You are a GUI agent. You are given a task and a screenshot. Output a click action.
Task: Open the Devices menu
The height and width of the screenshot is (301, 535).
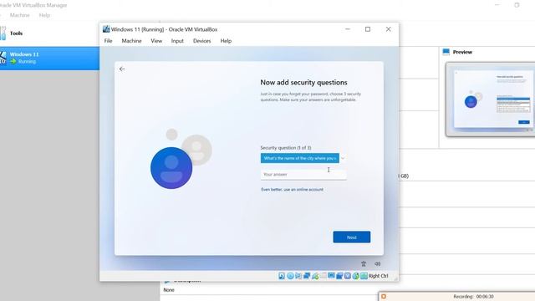point(201,41)
